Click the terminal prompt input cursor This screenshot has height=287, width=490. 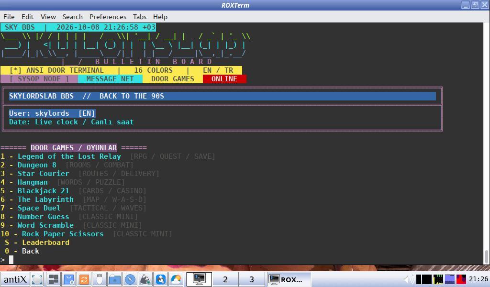coord(11,260)
